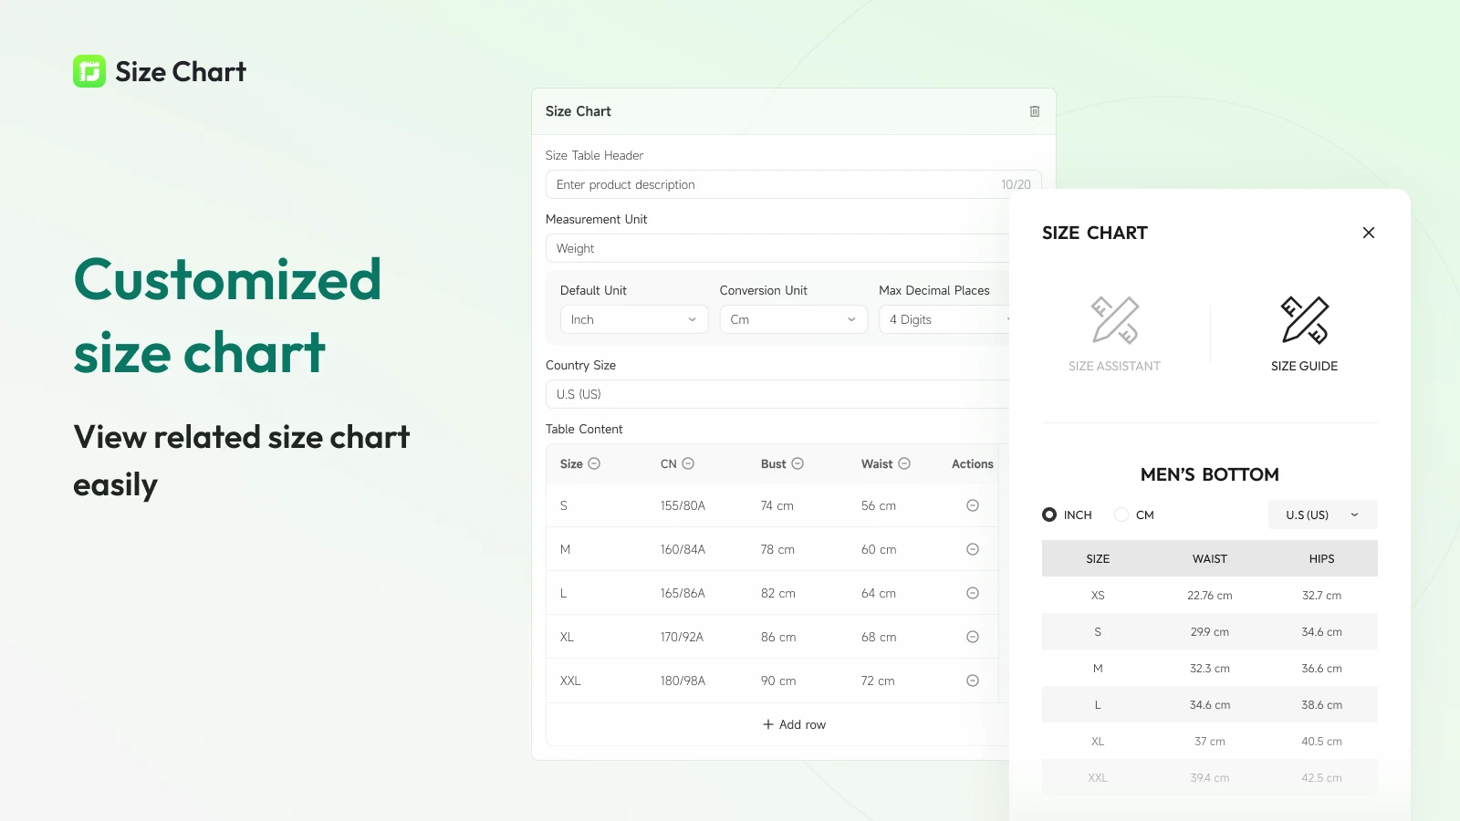
Task: Click the 37 cm waist value for XL
Action: [x=1209, y=742]
